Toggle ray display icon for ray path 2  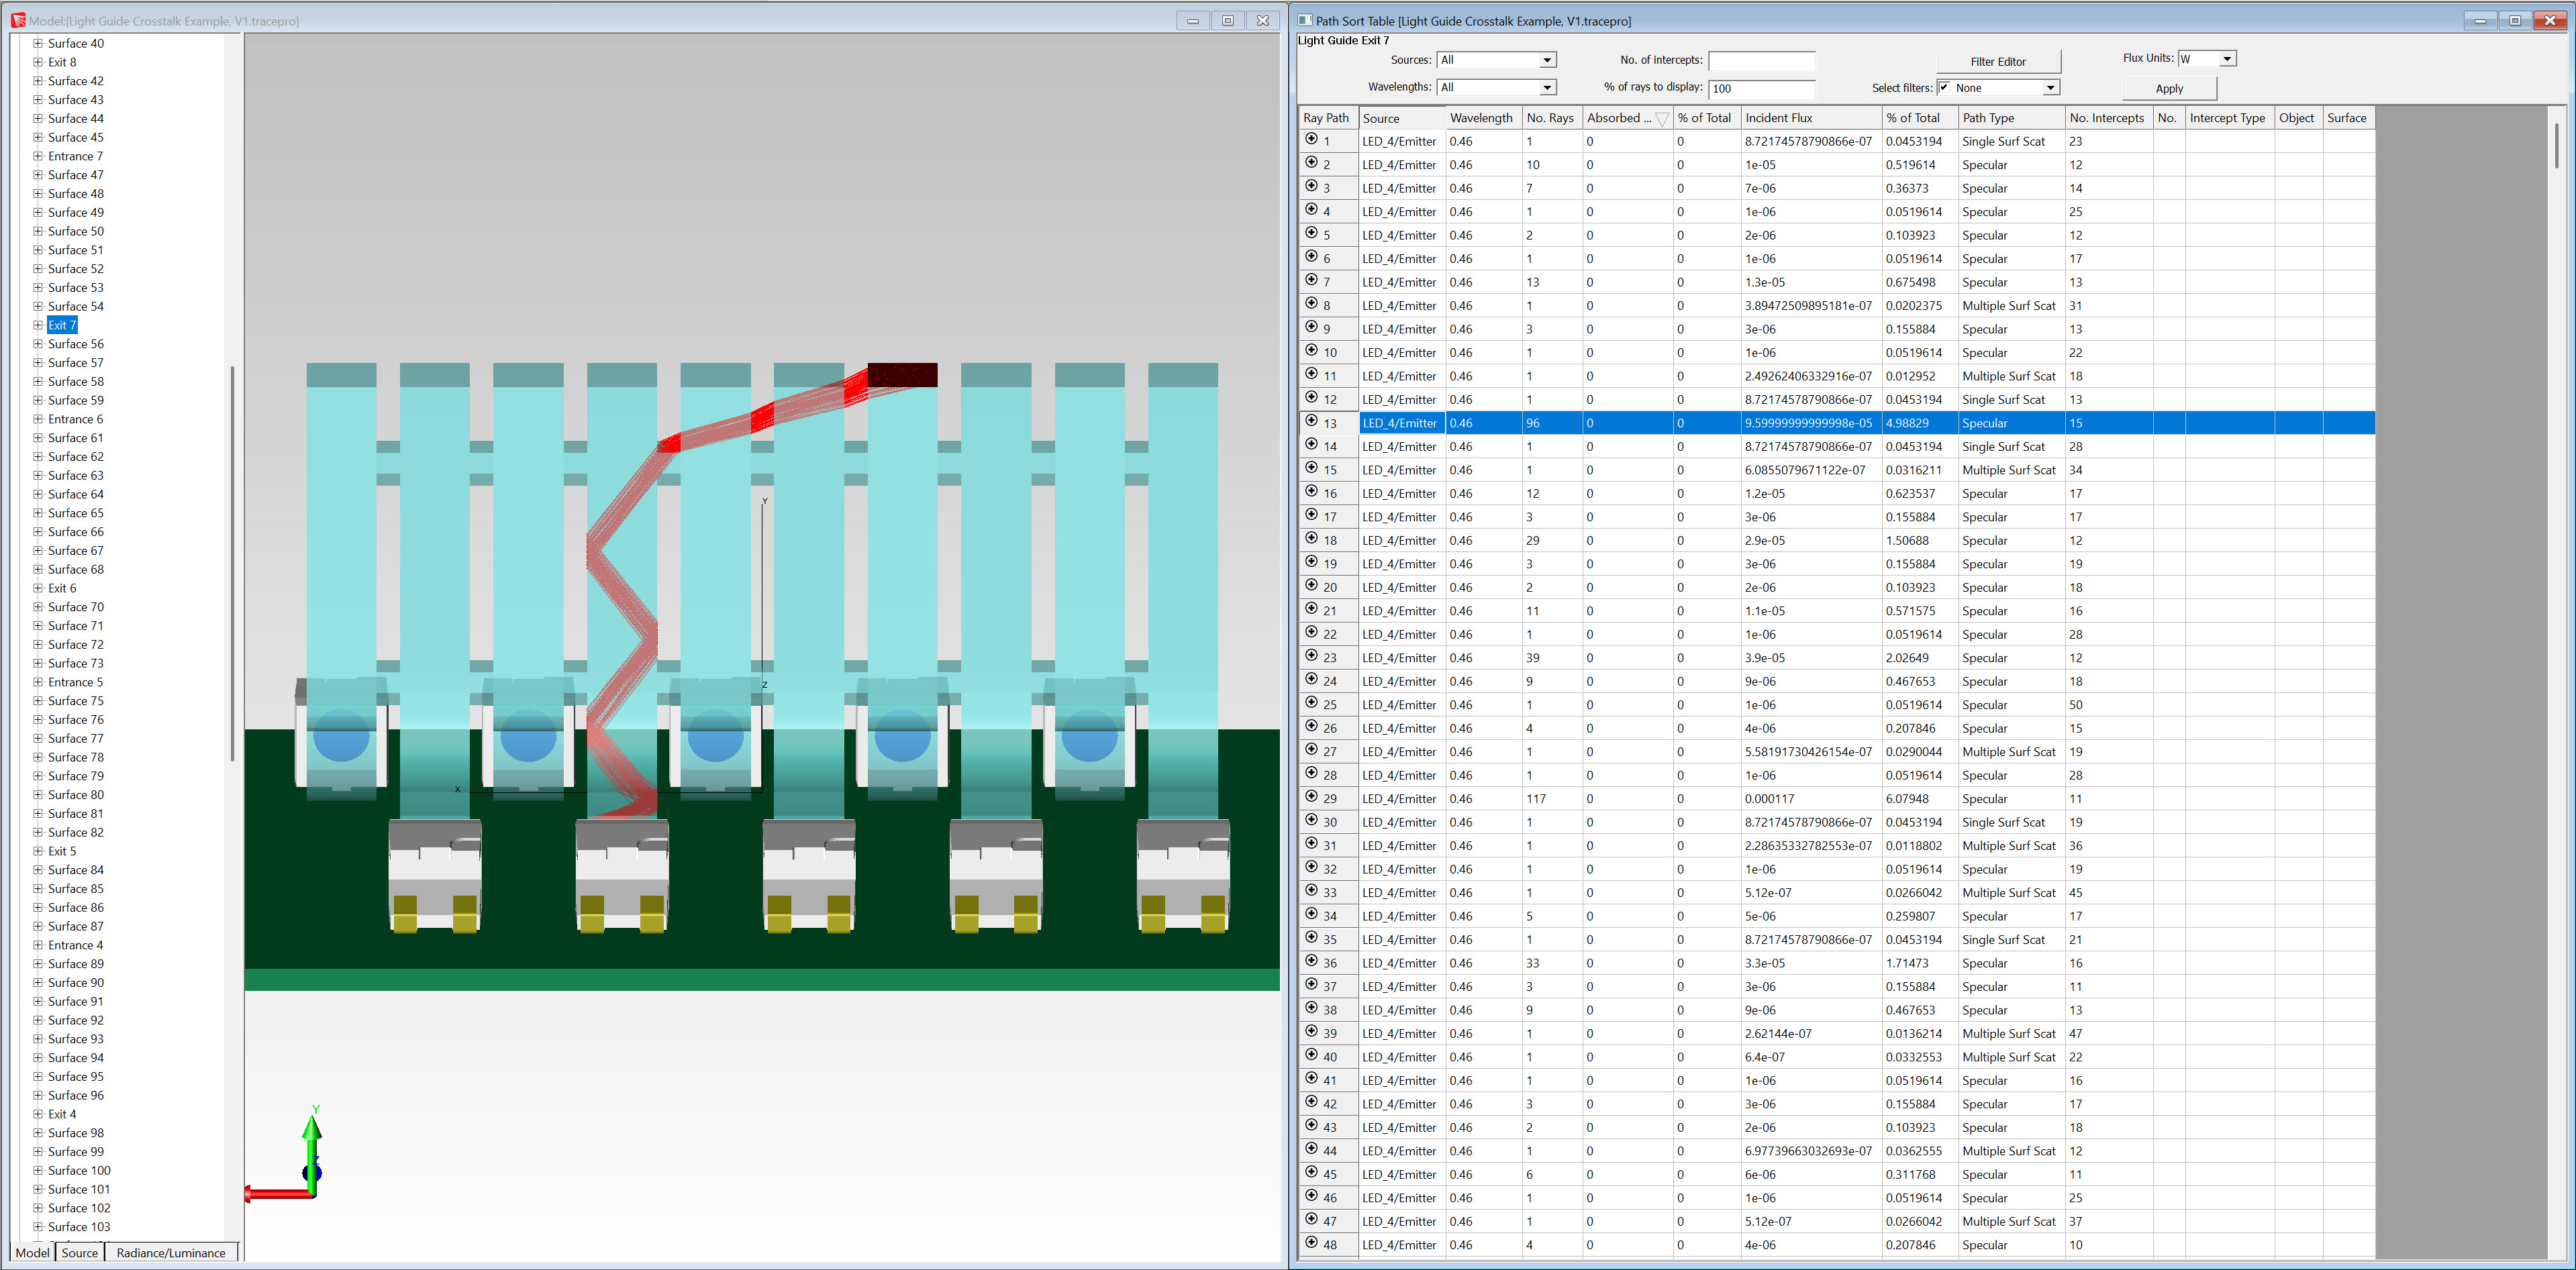tap(1311, 163)
